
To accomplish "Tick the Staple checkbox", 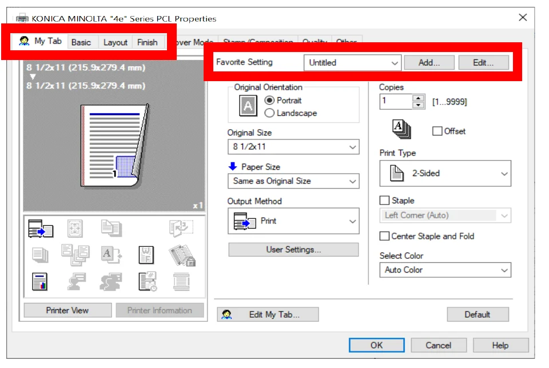I will pyautogui.click(x=384, y=201).
